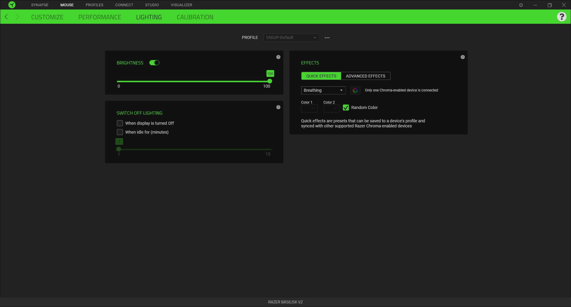Screen dimensions: 571x307
Task: Switch to the PERFORMANCE tab
Action: tap(100, 17)
